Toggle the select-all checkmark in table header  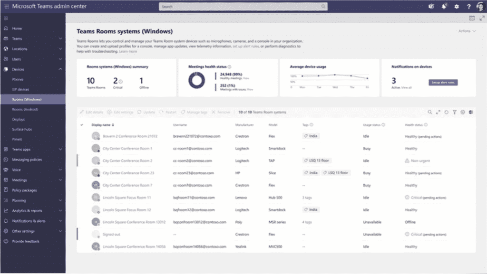click(82, 125)
